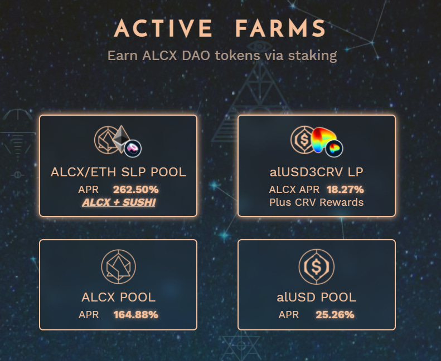The height and width of the screenshot is (361, 441).
Task: Open the ALCX + SUSHI link
Action: coord(118,202)
